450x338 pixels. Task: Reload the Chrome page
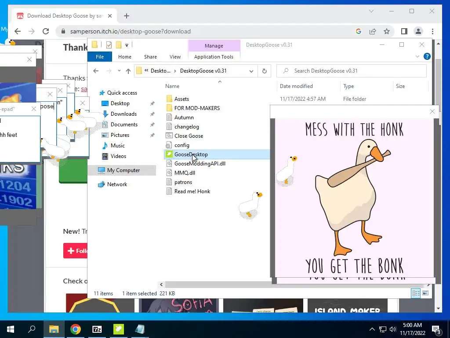pos(46,31)
